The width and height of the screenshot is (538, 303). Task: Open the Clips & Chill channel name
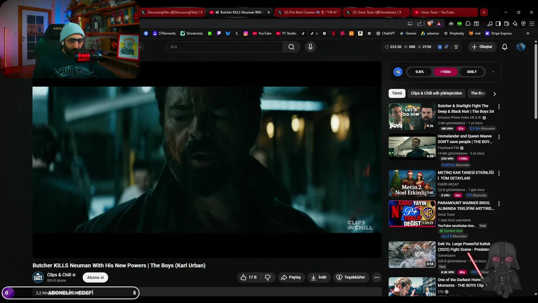(x=59, y=275)
